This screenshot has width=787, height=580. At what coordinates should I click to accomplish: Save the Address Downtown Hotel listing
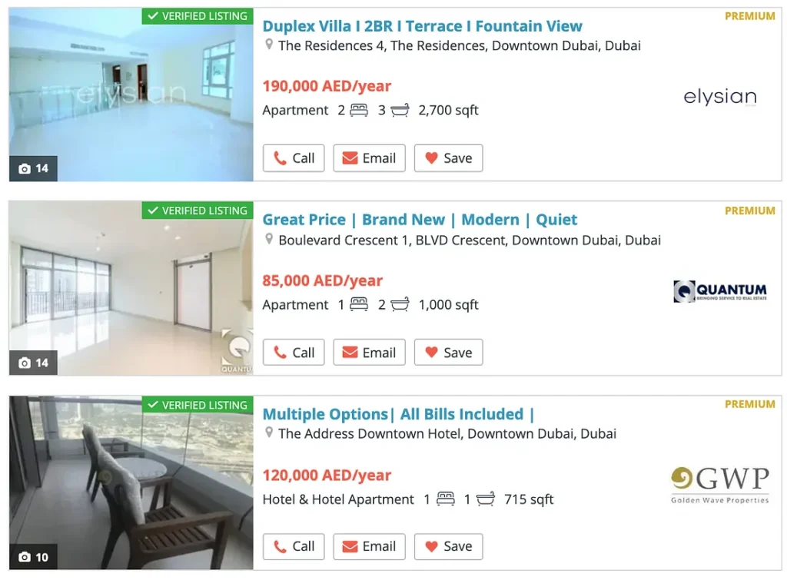pyautogui.click(x=448, y=546)
